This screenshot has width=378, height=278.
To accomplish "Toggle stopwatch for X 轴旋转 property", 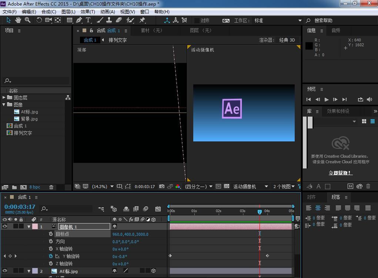I will [51, 249].
